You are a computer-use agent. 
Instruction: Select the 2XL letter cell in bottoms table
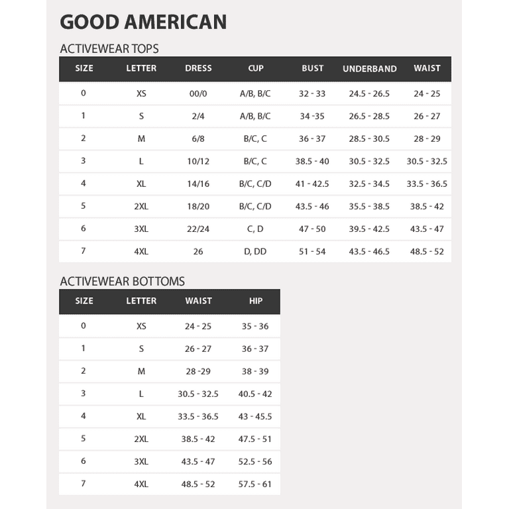click(x=141, y=439)
